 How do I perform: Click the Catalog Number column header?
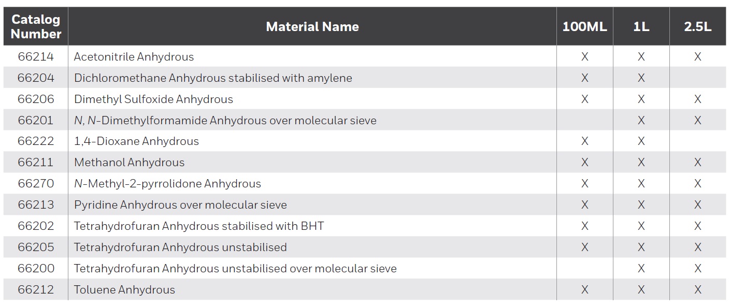point(36,26)
